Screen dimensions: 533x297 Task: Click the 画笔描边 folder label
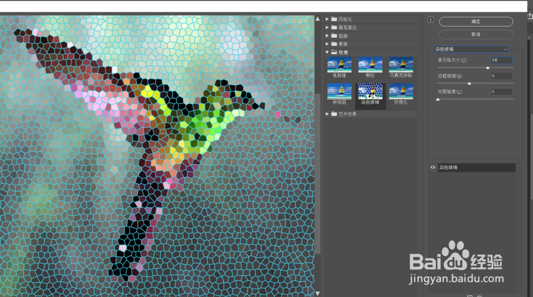pyautogui.click(x=348, y=28)
